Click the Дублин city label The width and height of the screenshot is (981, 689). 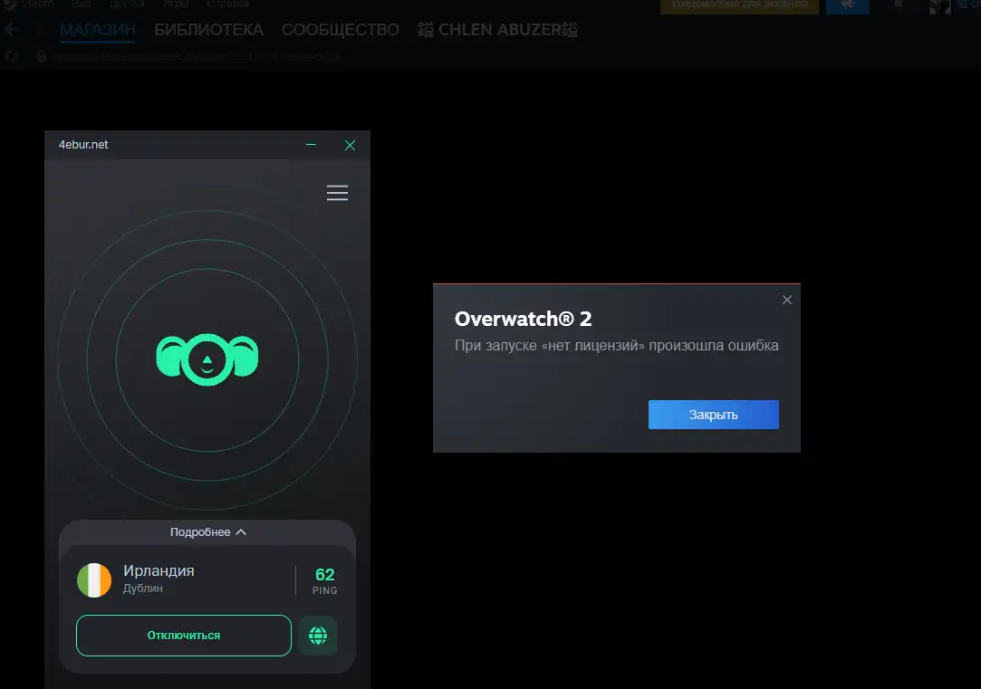click(142, 589)
